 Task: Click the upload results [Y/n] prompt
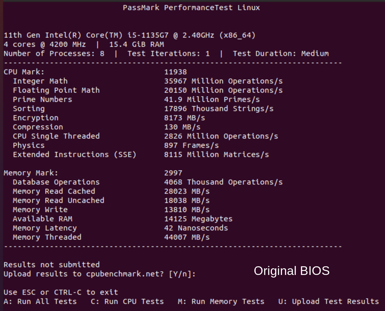tap(99, 274)
